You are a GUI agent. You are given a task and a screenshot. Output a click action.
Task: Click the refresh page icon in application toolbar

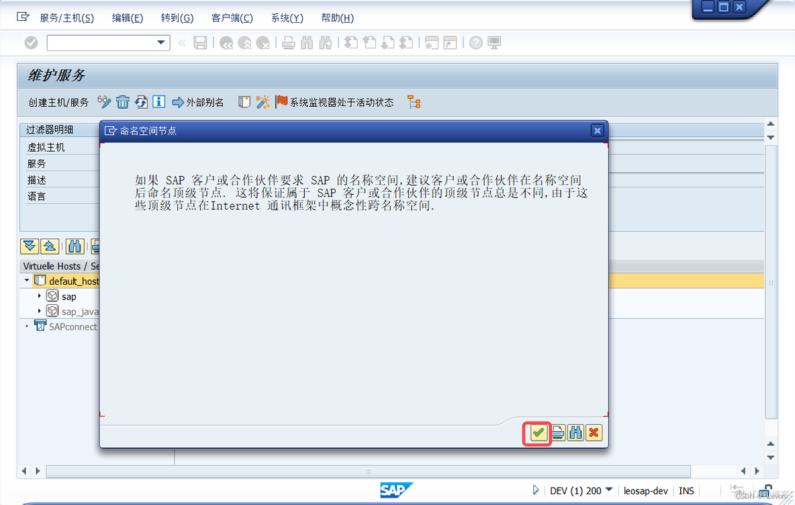[x=141, y=103]
